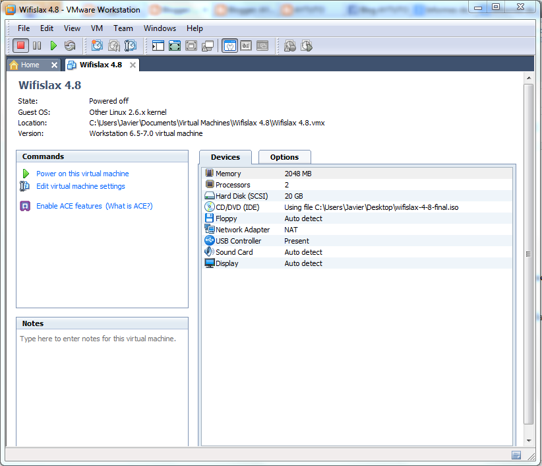Click Enable ACE features link
The height and width of the screenshot is (466, 542).
69,206
